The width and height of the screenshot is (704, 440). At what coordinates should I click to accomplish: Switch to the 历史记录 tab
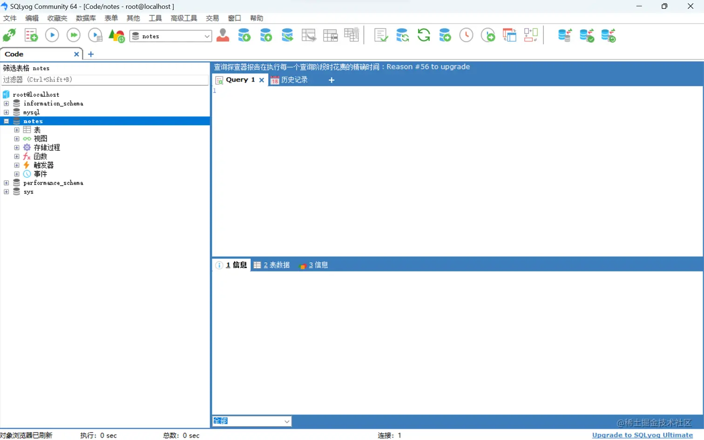tap(289, 80)
